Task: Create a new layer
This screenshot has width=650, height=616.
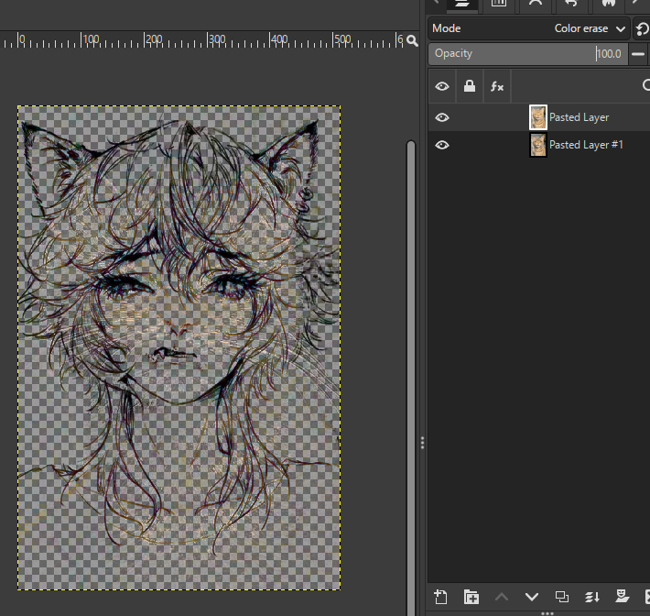Action: (440, 597)
